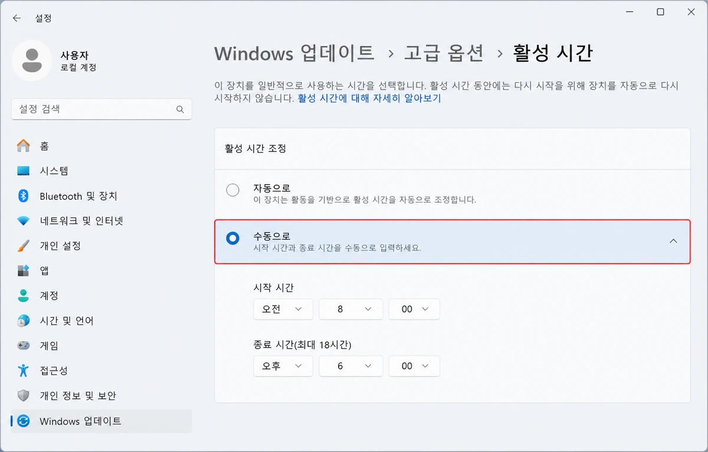This screenshot has height=452, width=708.
Task: Open 종료 시간 minutes dropdown
Action: coord(414,366)
